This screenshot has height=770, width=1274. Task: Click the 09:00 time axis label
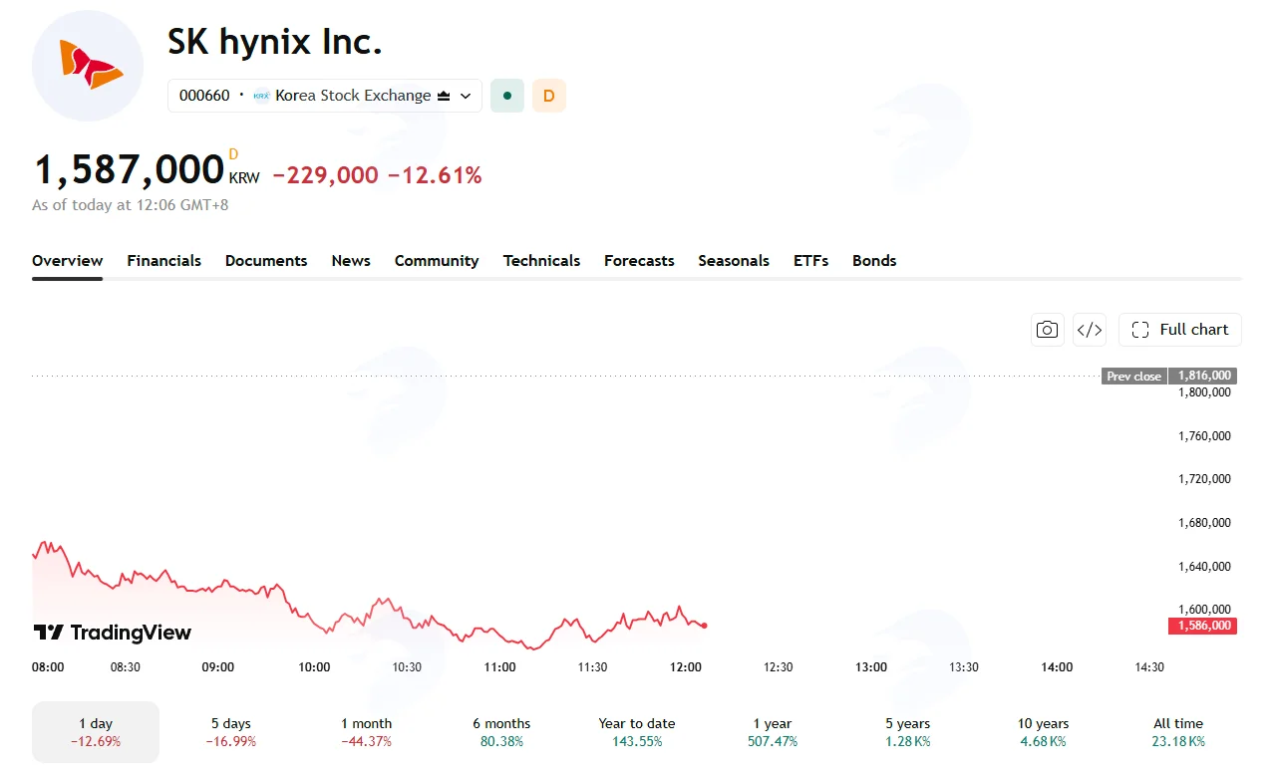pyautogui.click(x=218, y=667)
